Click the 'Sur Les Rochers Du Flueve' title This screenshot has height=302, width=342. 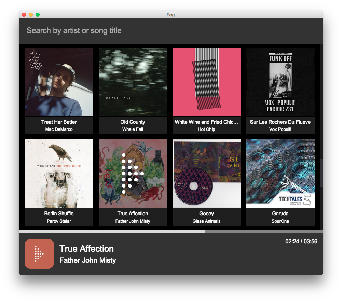pos(281,122)
